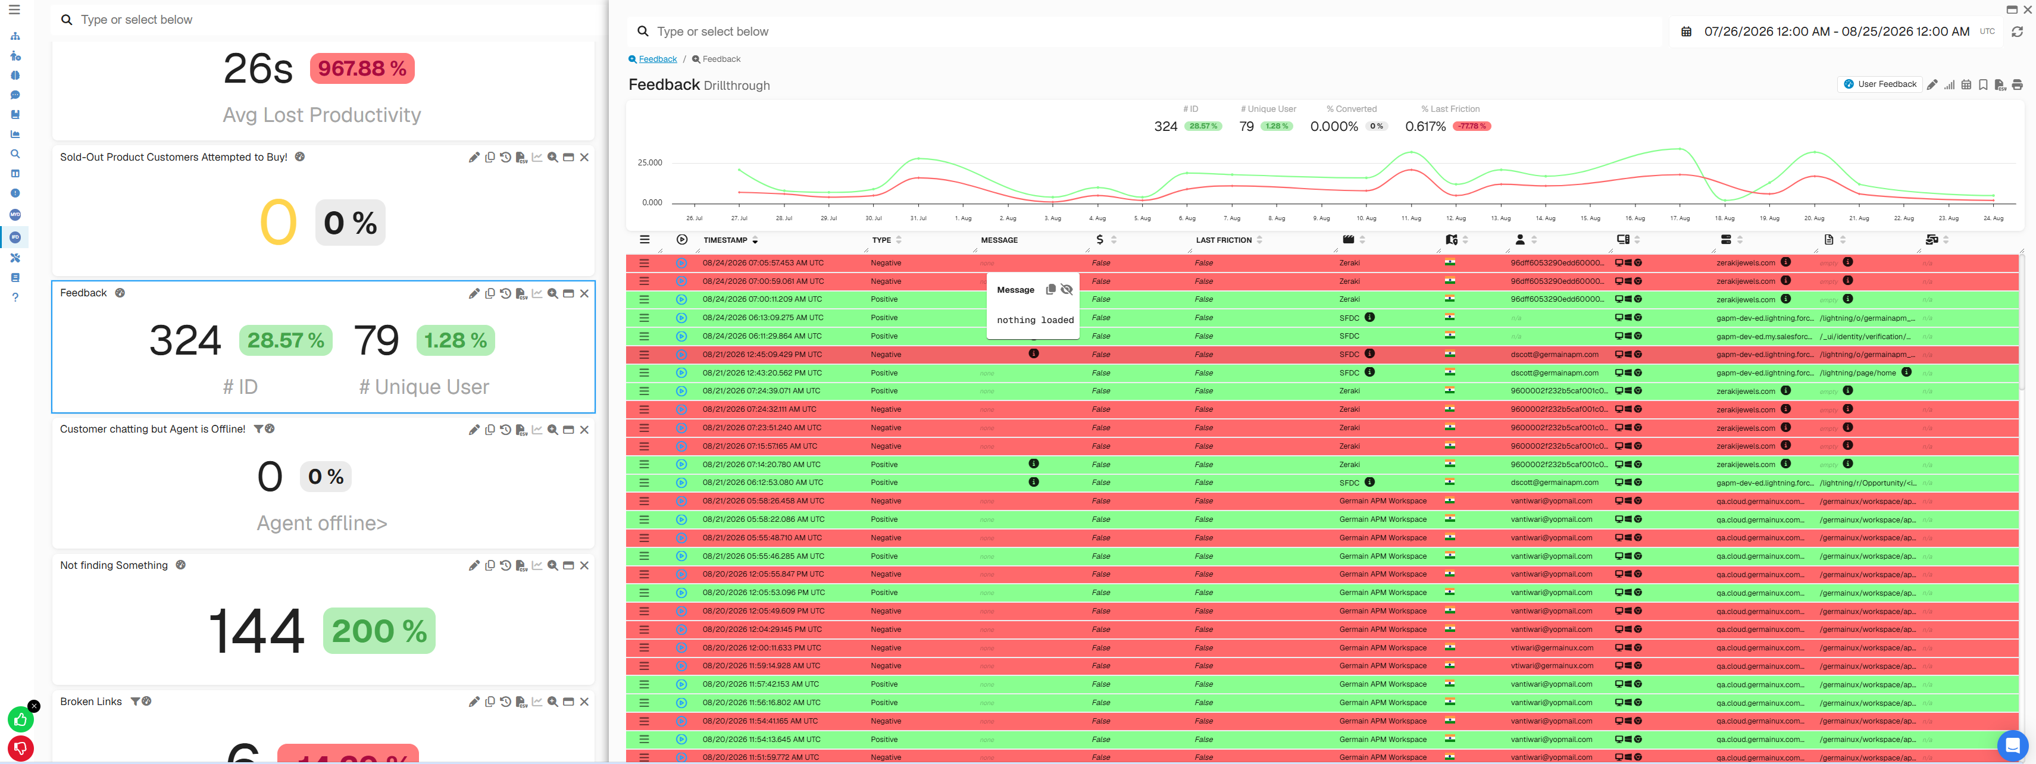
Task: Open the help question mark icon
Action: click(x=15, y=297)
